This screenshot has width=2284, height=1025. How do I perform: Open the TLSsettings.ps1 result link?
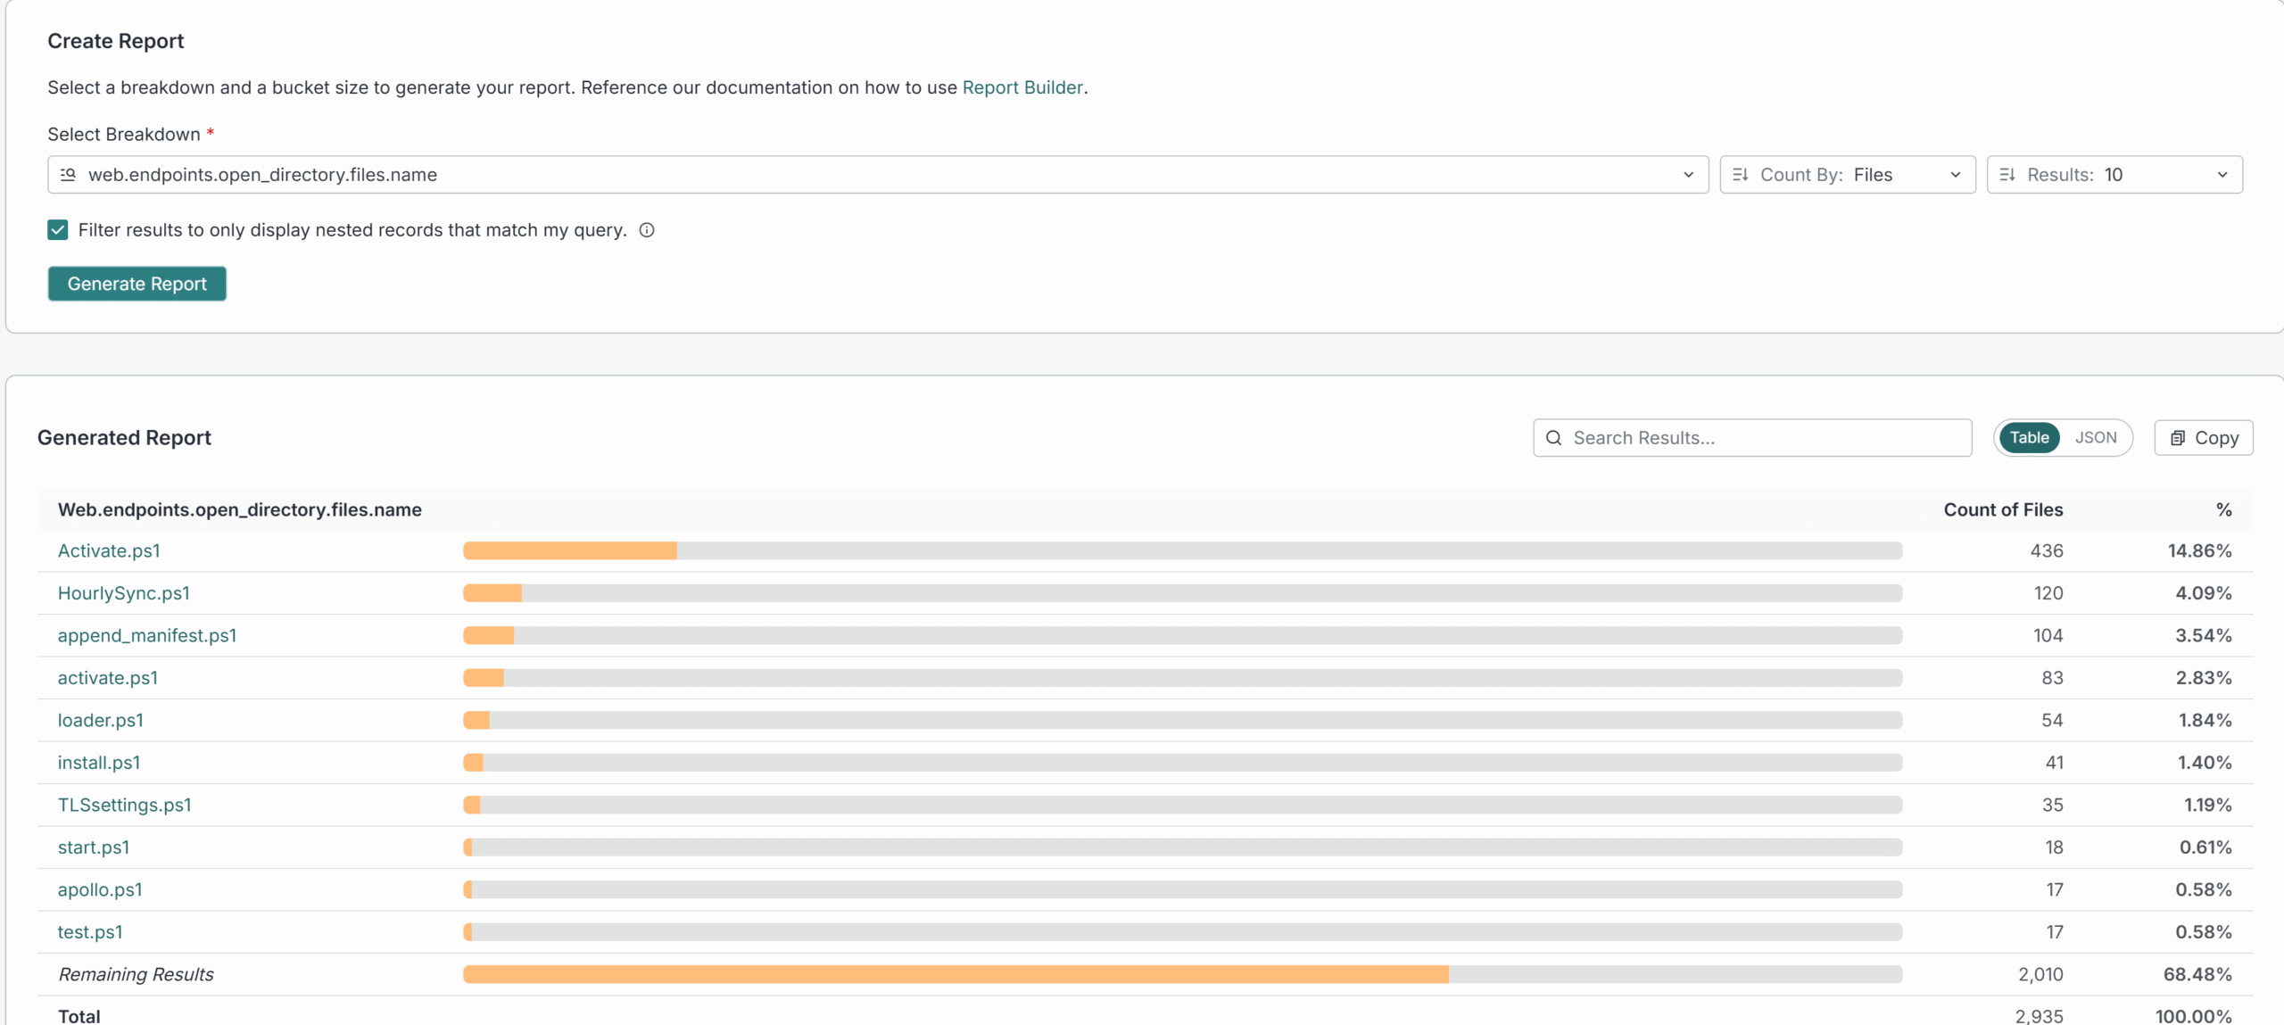tap(125, 805)
